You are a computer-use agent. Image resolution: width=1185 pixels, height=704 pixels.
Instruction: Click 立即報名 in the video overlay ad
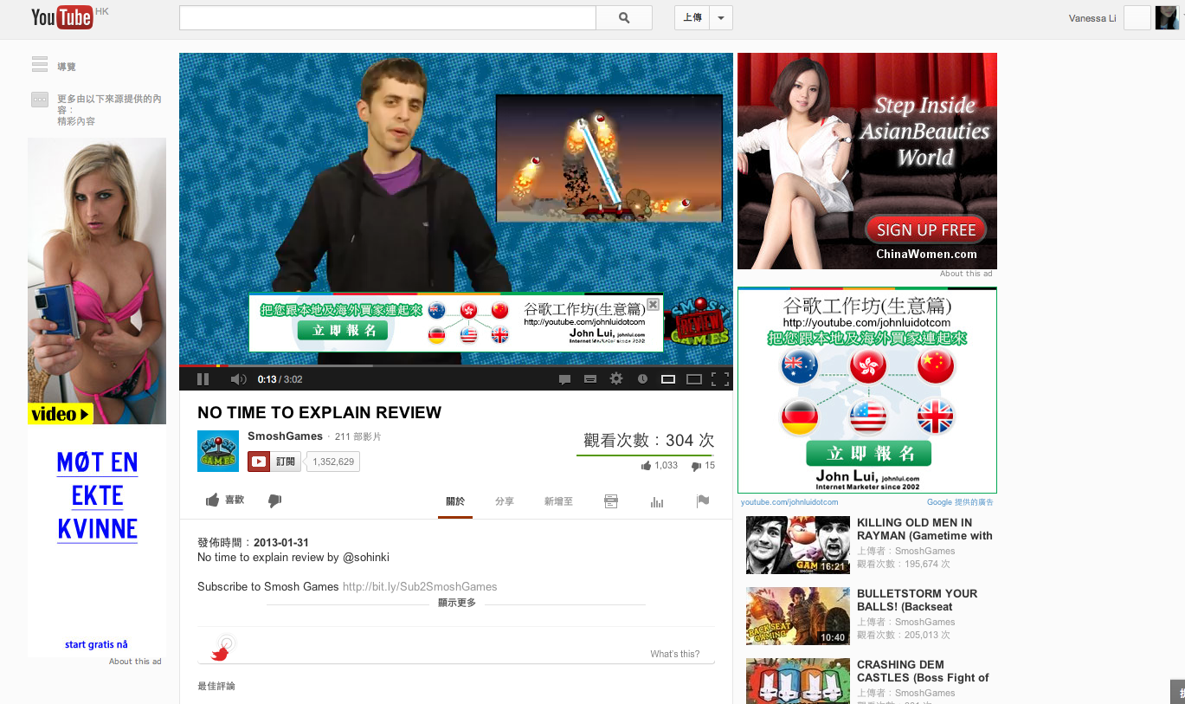tap(345, 330)
